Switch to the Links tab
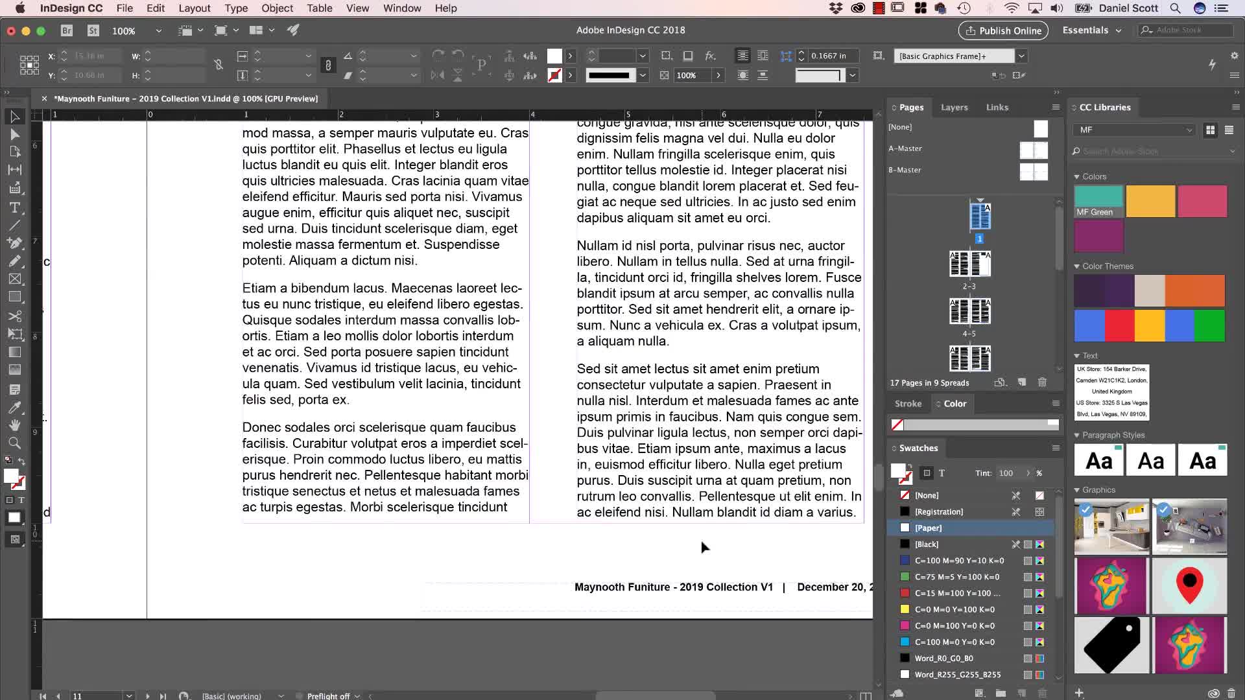 tap(997, 108)
